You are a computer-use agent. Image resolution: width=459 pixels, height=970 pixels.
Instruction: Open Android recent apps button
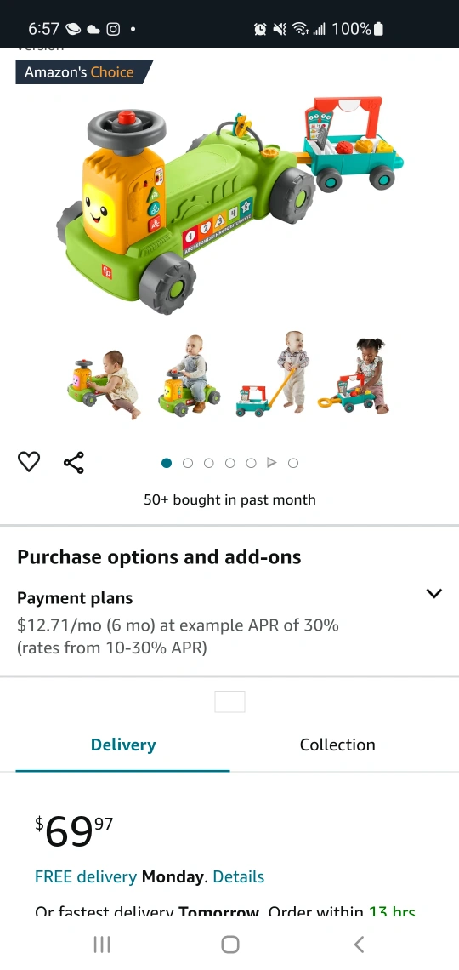(102, 944)
